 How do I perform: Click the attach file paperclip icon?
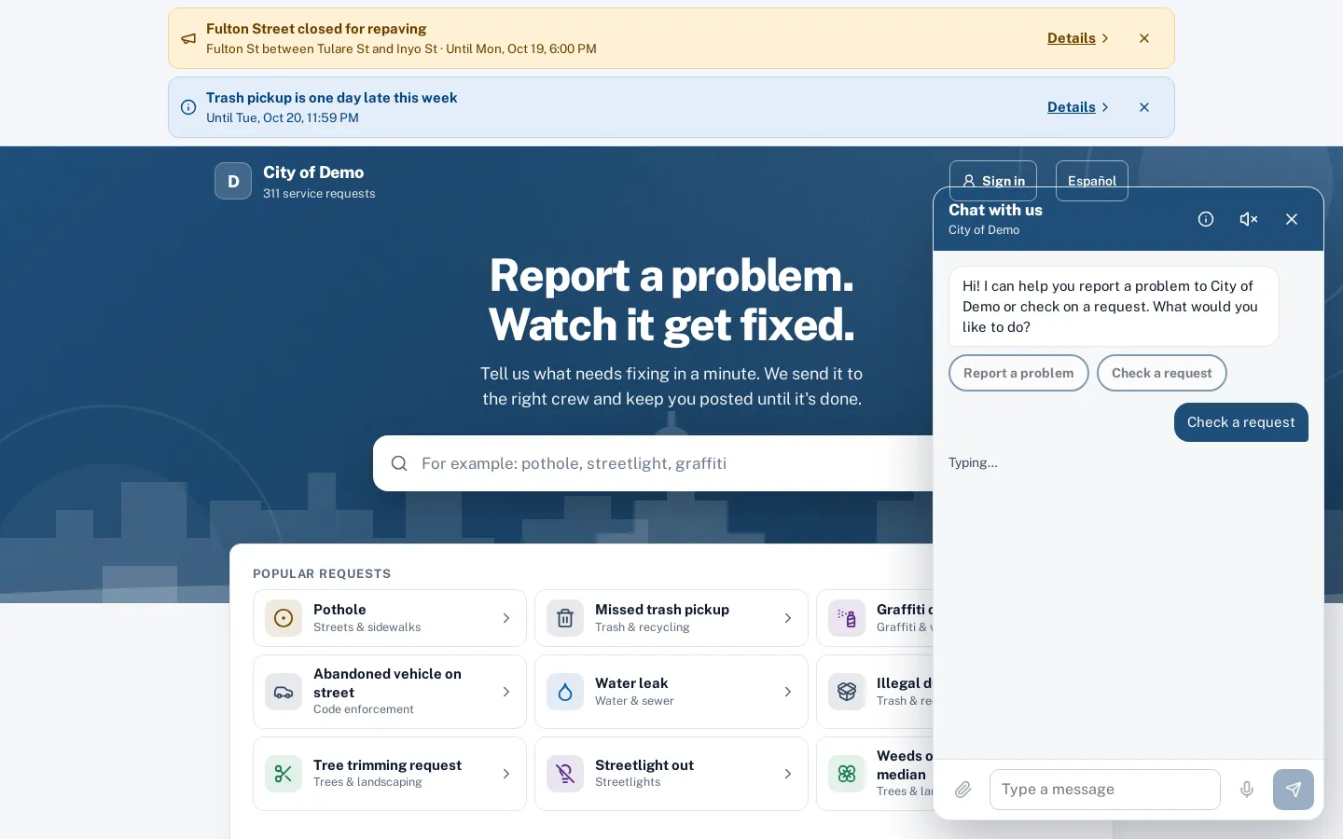click(963, 790)
